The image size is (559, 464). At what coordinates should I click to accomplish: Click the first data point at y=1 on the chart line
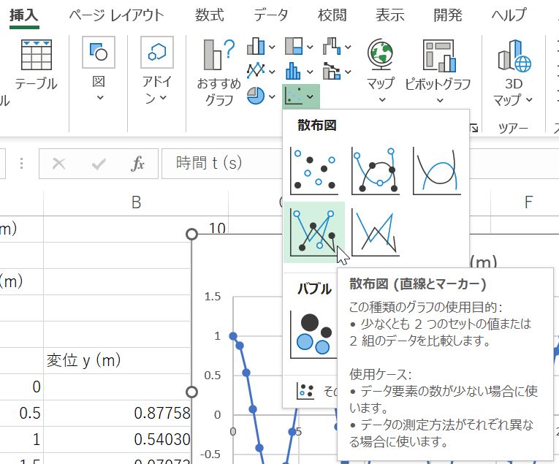(x=233, y=336)
